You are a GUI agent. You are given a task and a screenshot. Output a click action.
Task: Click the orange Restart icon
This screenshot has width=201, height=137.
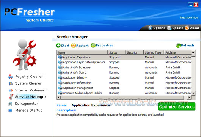74,46
